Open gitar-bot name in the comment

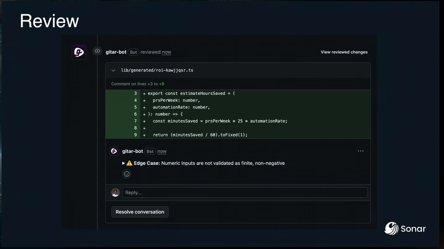tap(133, 151)
